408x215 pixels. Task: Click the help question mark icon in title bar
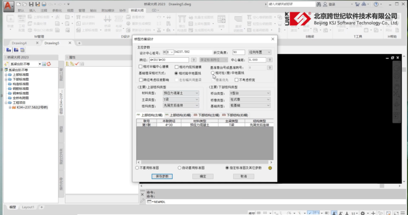[x=376, y=4]
